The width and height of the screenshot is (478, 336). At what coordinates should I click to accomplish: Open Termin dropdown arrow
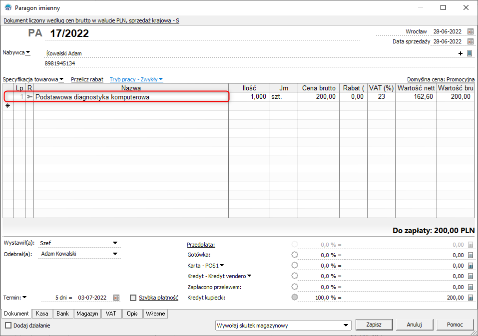coord(24,298)
